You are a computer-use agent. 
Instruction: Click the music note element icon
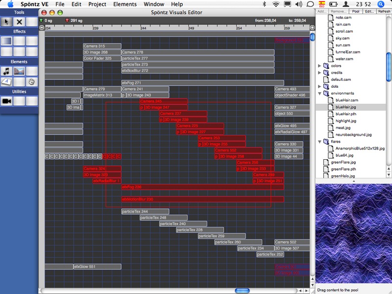pos(6,72)
